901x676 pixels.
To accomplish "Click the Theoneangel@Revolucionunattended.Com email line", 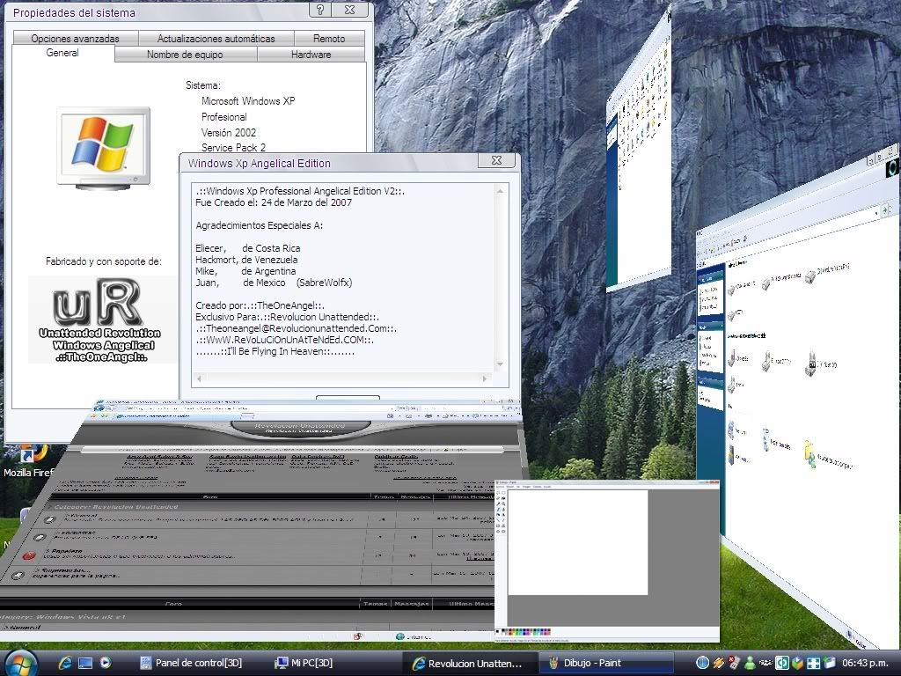I will [296, 329].
